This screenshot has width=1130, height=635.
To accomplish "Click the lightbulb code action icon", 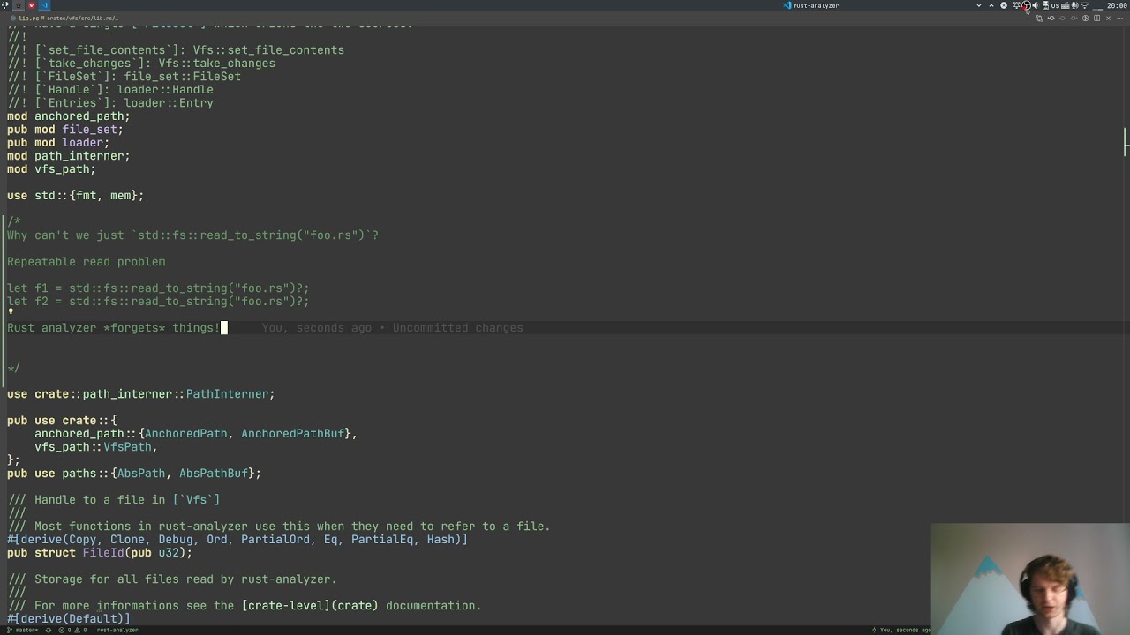I will pyautogui.click(x=11, y=312).
